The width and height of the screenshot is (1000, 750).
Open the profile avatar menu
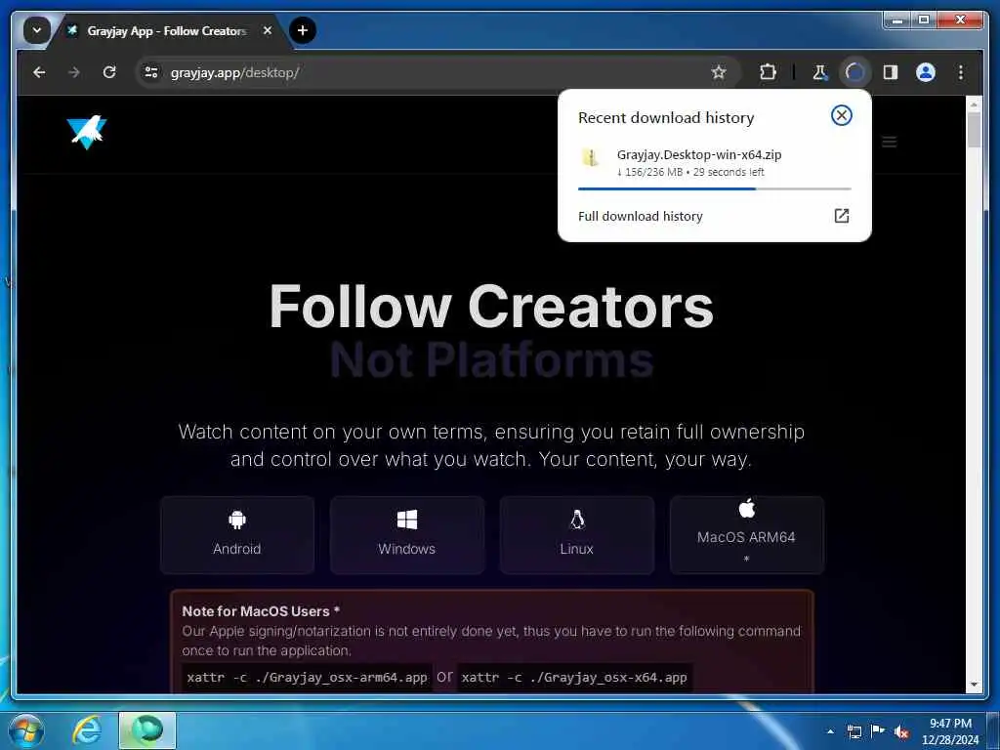[926, 72]
